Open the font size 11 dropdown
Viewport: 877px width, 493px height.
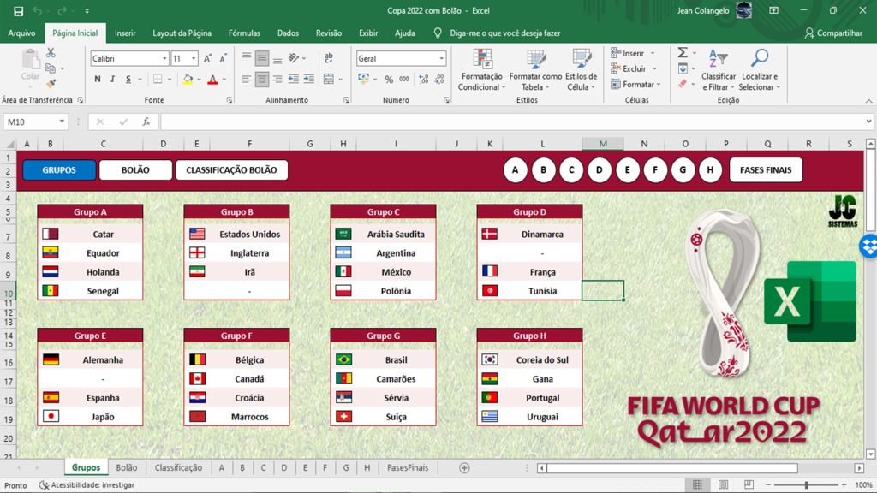[x=194, y=58]
